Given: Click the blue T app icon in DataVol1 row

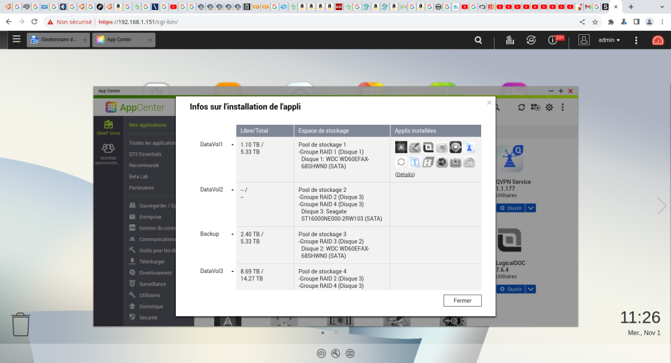Looking at the screenshot, I should (415, 162).
